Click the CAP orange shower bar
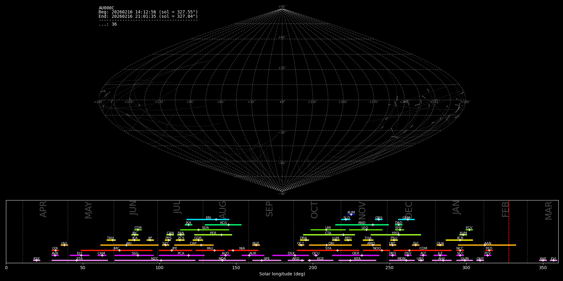Viewport: 563px width, 281px height. tap(194, 245)
